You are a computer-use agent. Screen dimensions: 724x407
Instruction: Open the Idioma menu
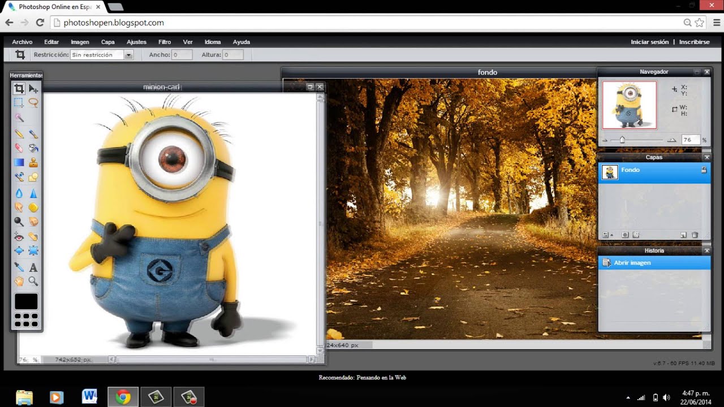pos(213,42)
